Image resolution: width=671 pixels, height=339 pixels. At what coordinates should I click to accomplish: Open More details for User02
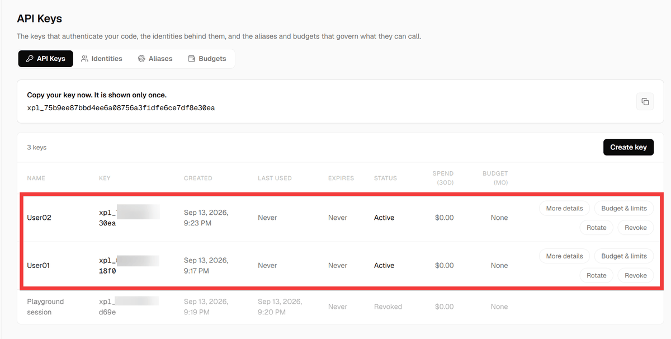tap(564, 208)
